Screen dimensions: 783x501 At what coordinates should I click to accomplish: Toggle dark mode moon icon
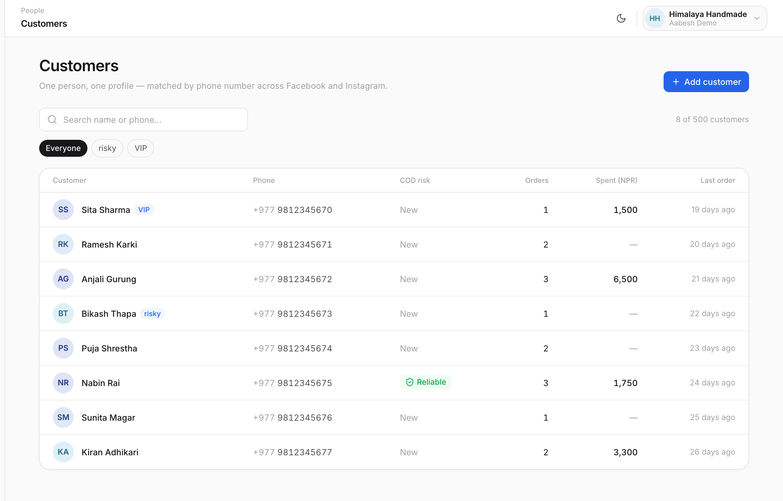(621, 18)
